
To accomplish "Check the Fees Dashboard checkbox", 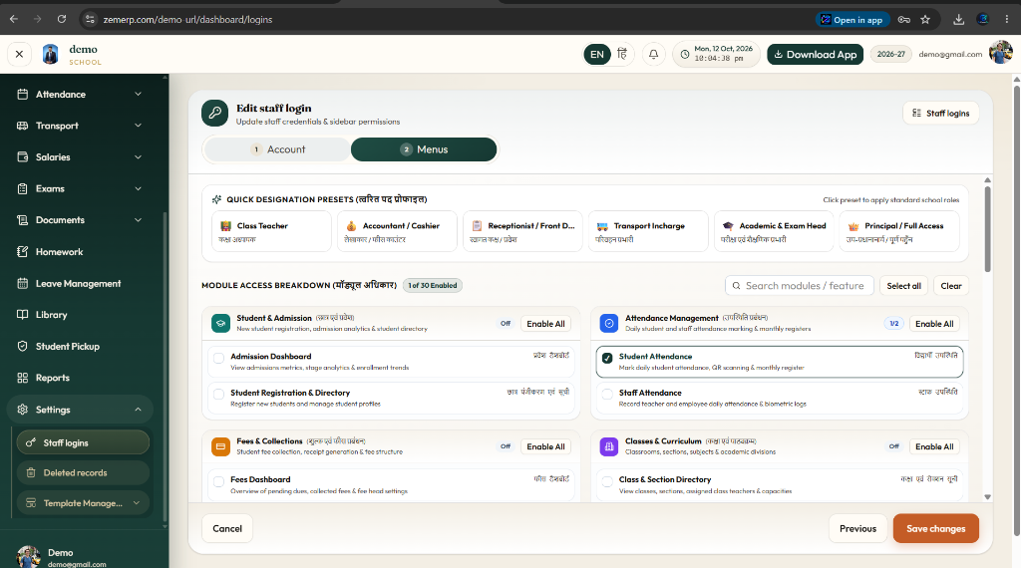I will 218,482.
